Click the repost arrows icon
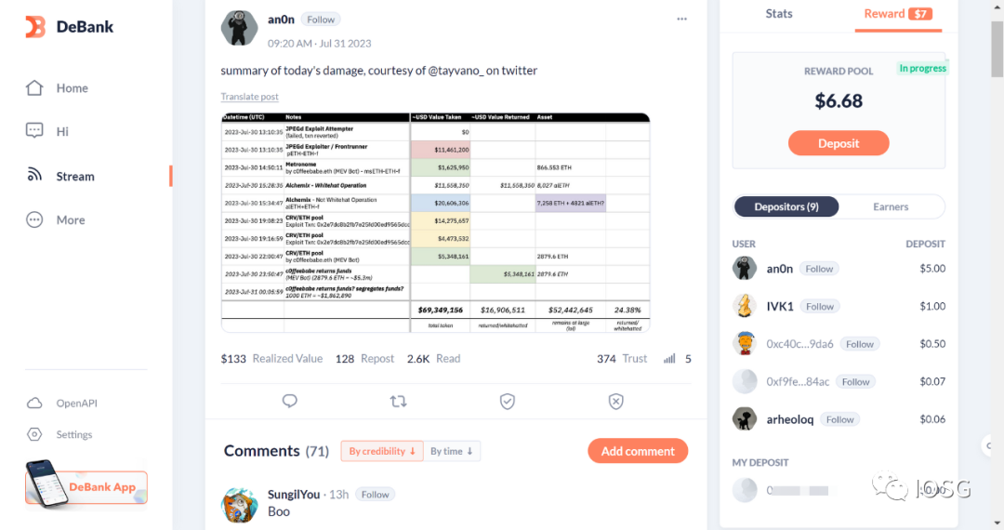Image resolution: width=1004 pixels, height=530 pixels. click(398, 402)
